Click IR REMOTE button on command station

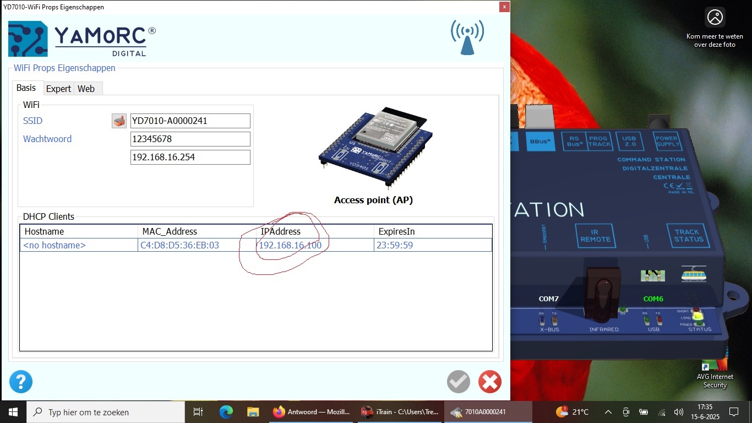point(595,236)
